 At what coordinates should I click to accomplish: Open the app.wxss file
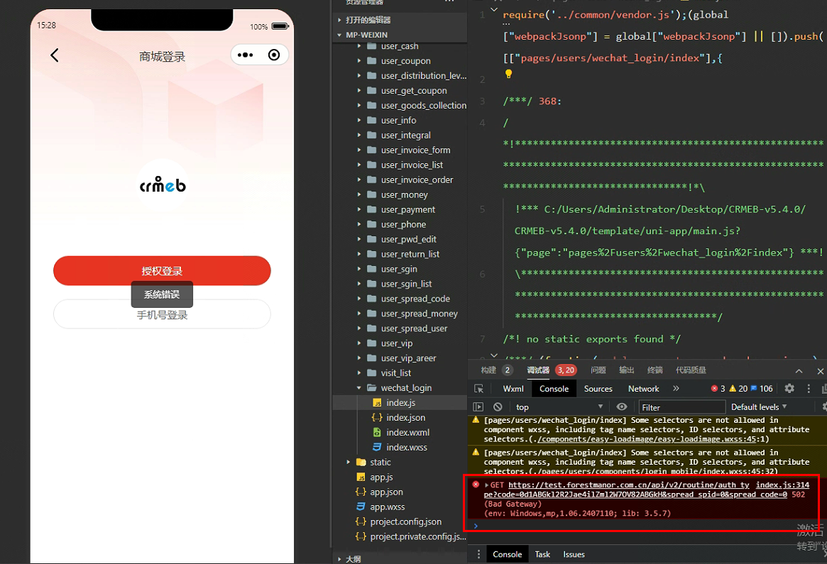coord(387,507)
